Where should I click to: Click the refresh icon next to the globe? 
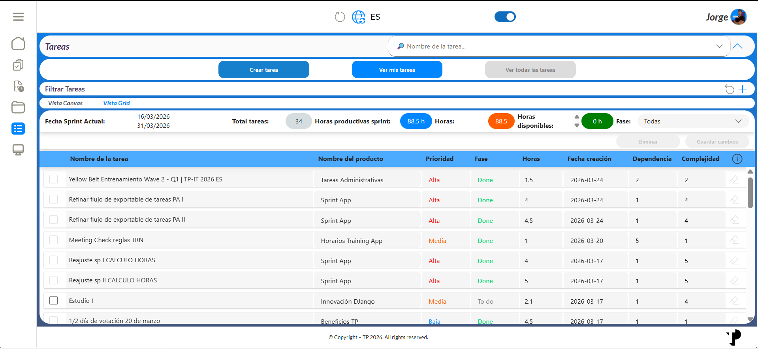click(340, 17)
